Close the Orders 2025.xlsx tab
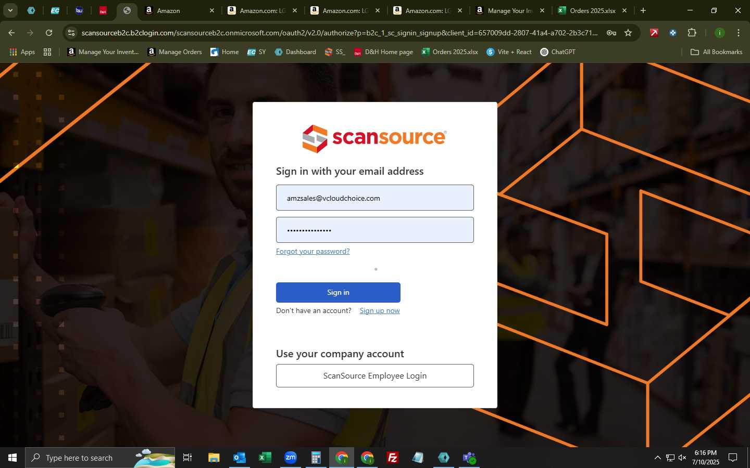The image size is (750, 468). point(624,10)
